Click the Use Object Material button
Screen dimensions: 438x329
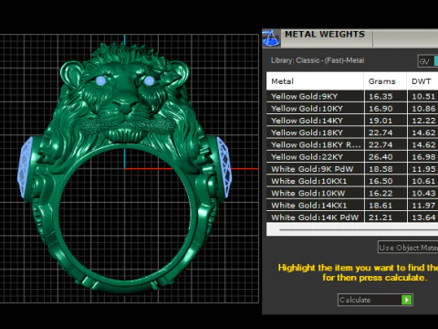[x=408, y=248]
